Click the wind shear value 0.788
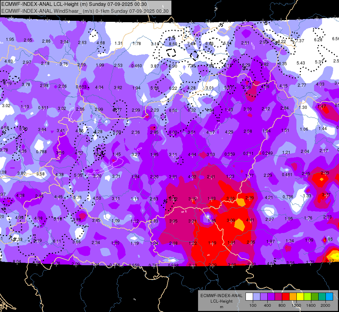Image resolution: width=339 pixels, height=312 pixels. [x=41, y=151]
